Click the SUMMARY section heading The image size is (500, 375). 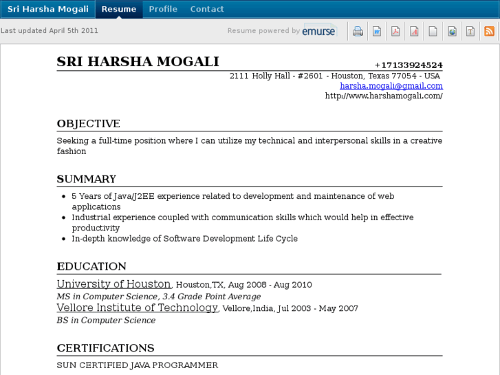87,179
